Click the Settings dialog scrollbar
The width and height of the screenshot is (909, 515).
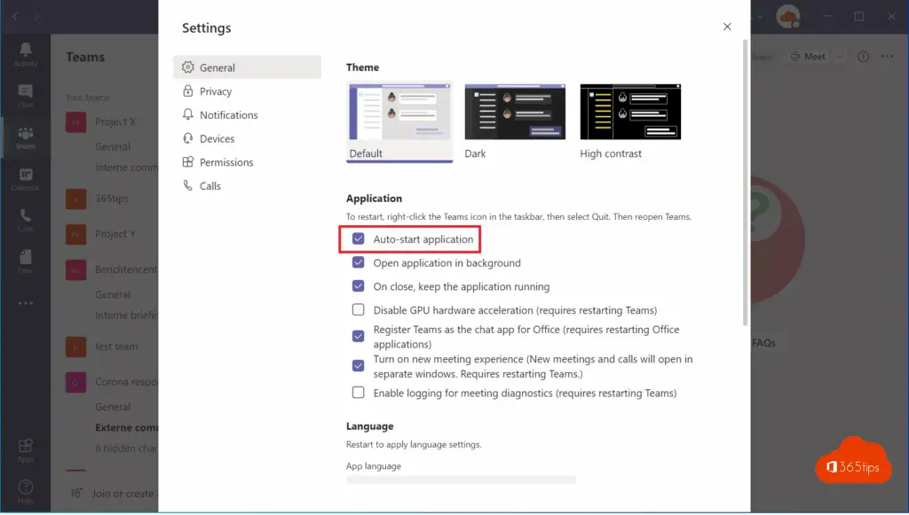tap(746, 183)
